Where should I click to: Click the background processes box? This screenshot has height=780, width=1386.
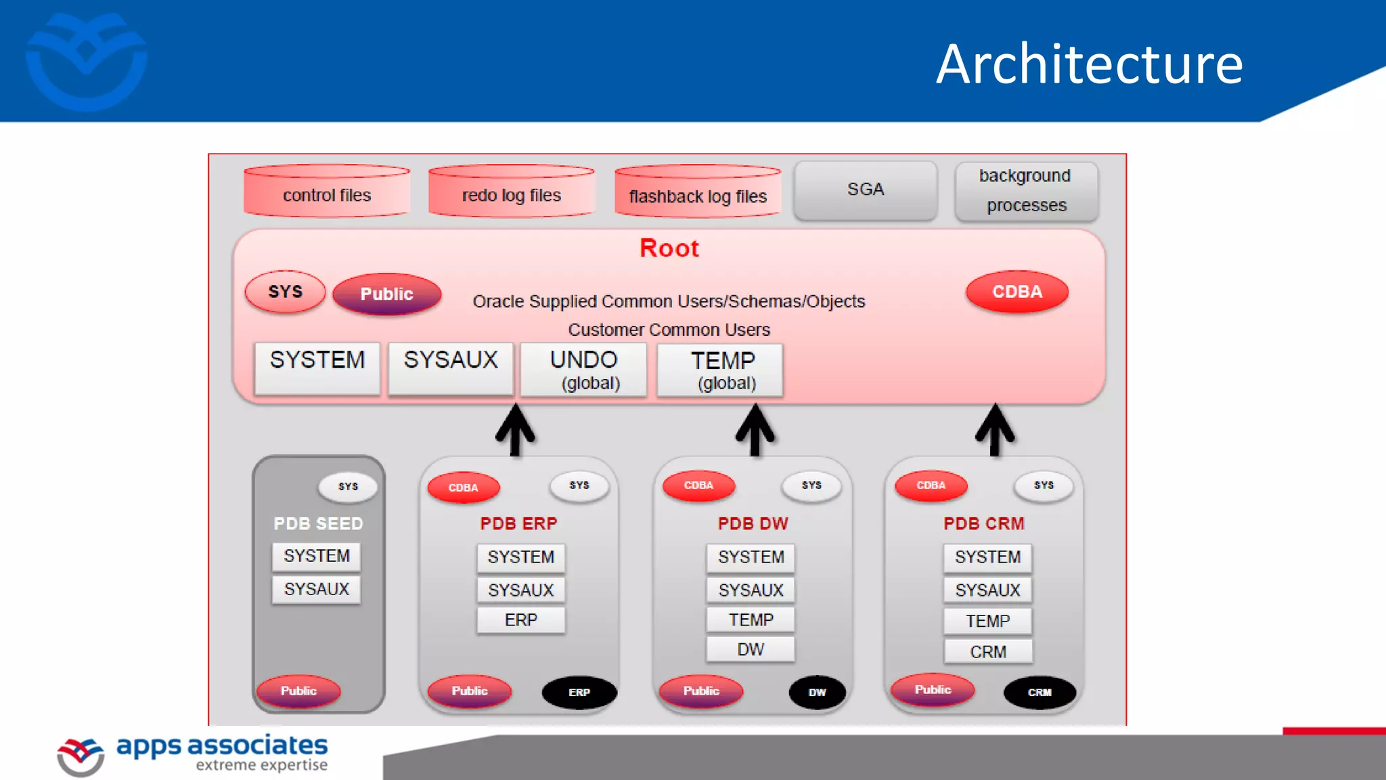click(x=1026, y=191)
